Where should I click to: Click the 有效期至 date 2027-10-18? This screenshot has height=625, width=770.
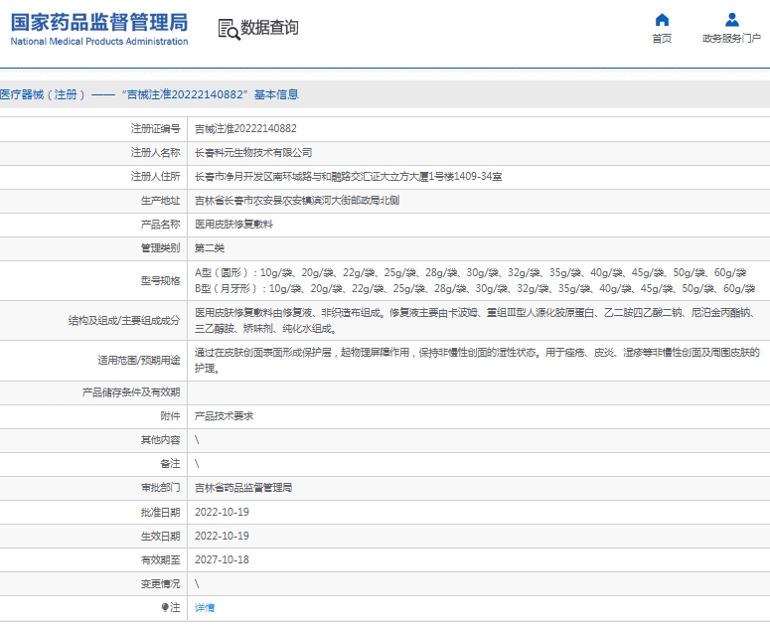pyautogui.click(x=222, y=559)
